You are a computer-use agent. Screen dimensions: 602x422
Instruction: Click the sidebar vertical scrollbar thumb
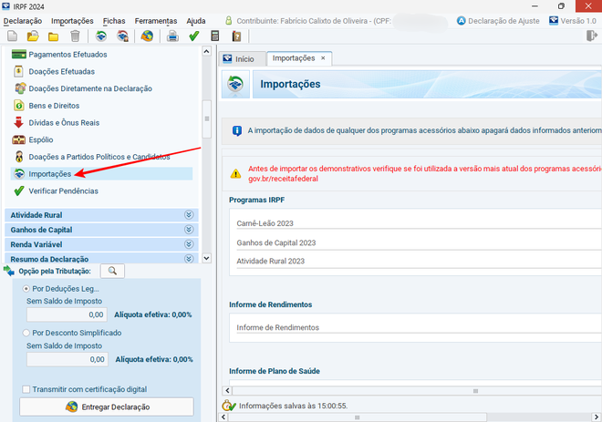coord(206,118)
